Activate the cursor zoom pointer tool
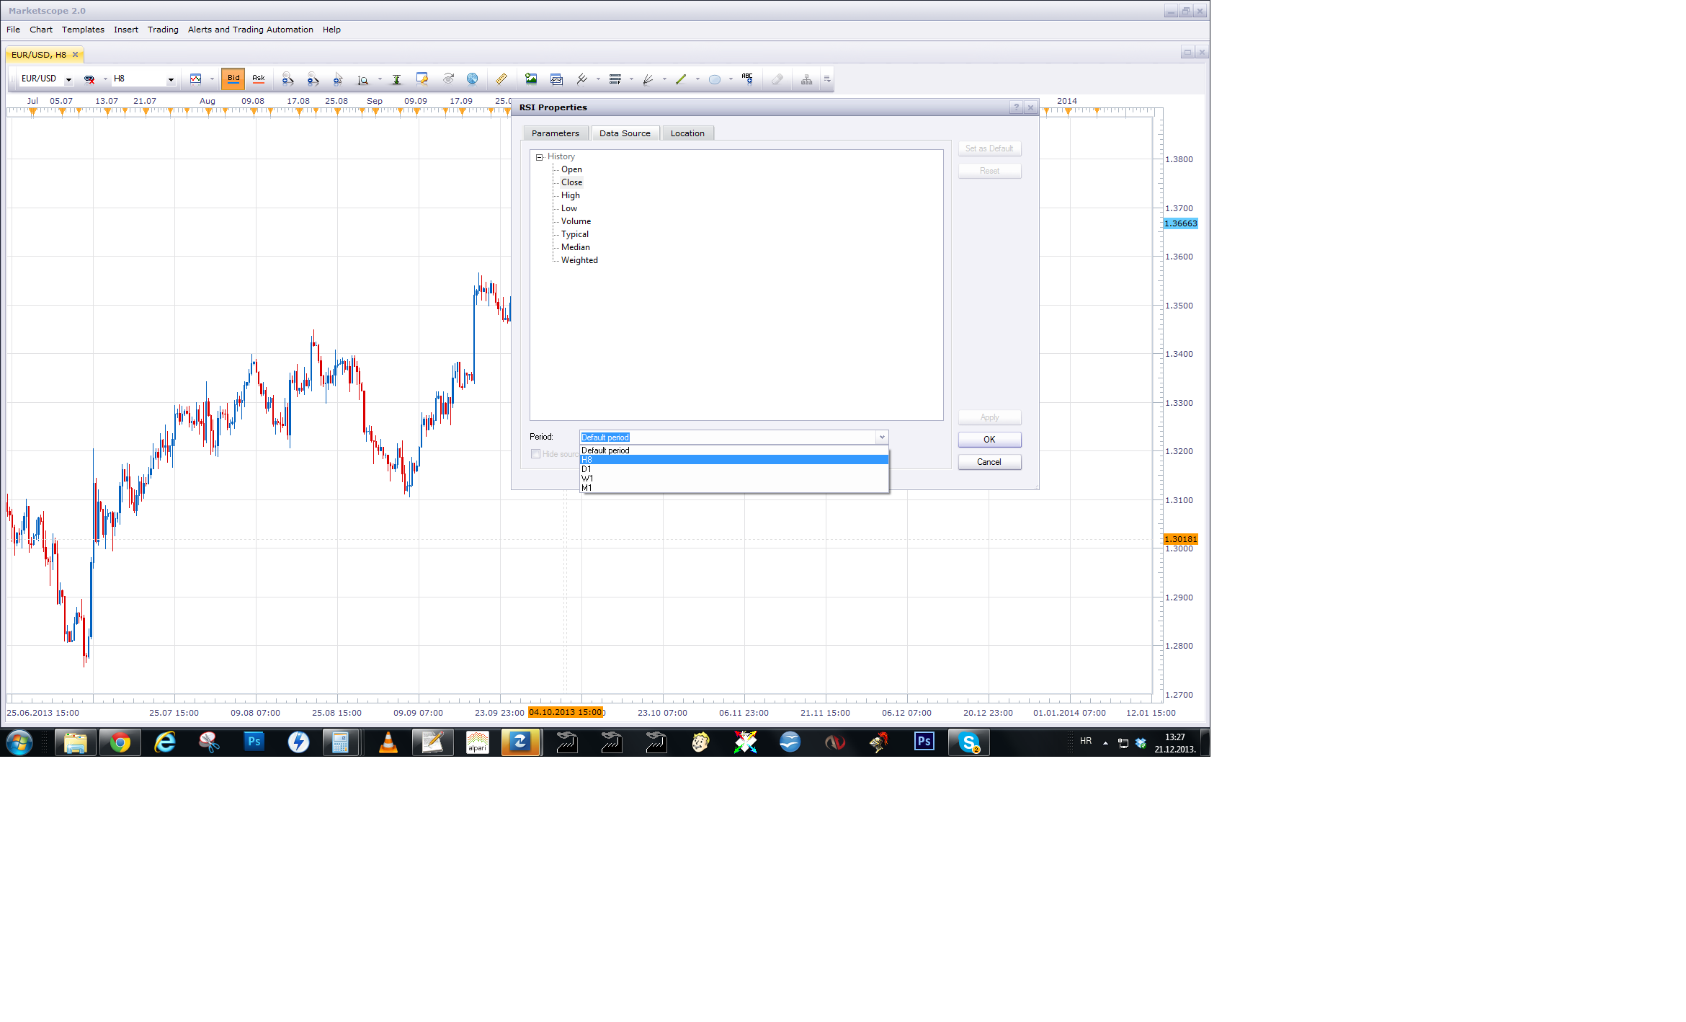 [x=338, y=79]
